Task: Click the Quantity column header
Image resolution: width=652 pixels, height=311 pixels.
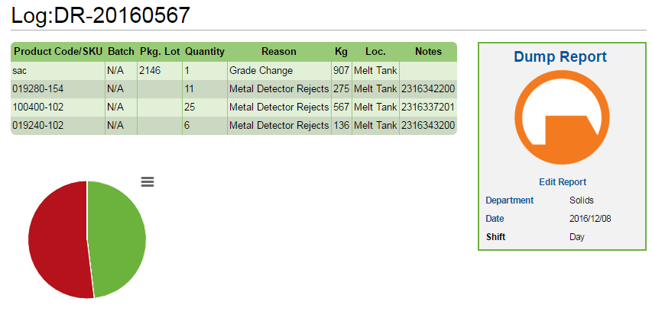Action: coord(205,52)
